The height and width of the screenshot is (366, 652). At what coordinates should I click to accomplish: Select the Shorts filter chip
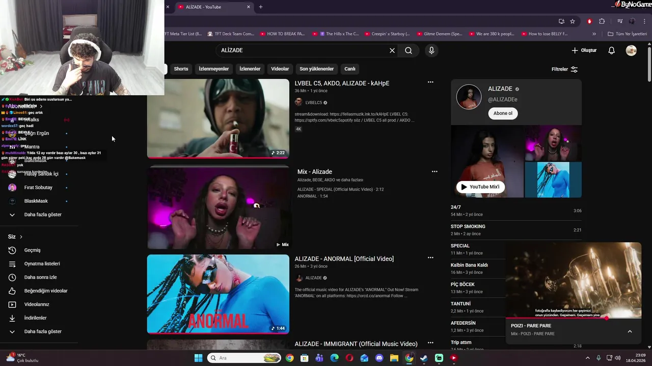[181, 69]
